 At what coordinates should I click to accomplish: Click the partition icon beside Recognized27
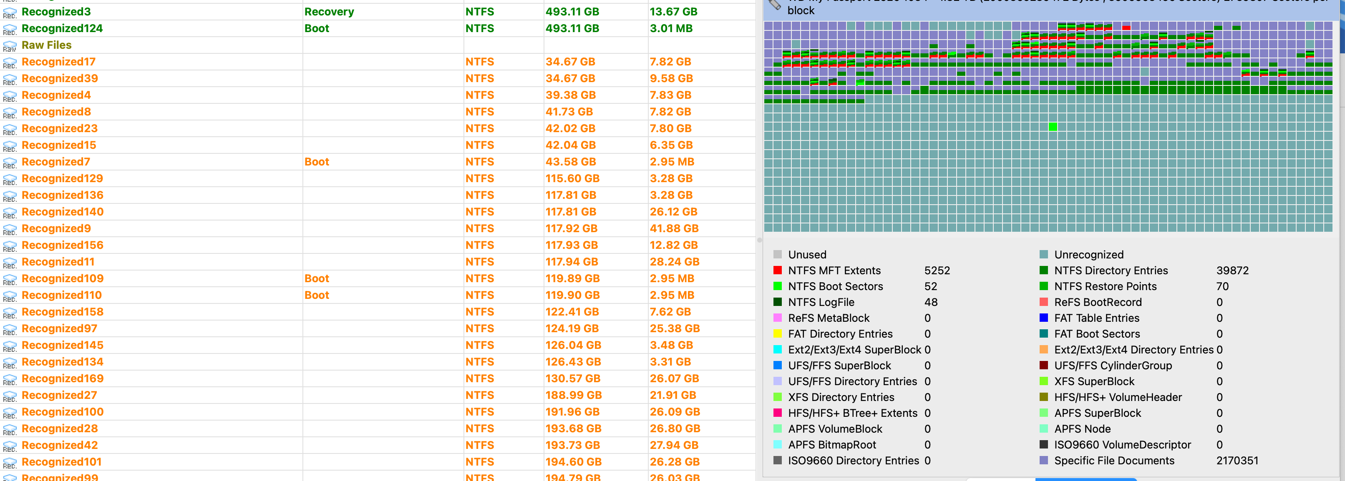coord(10,396)
